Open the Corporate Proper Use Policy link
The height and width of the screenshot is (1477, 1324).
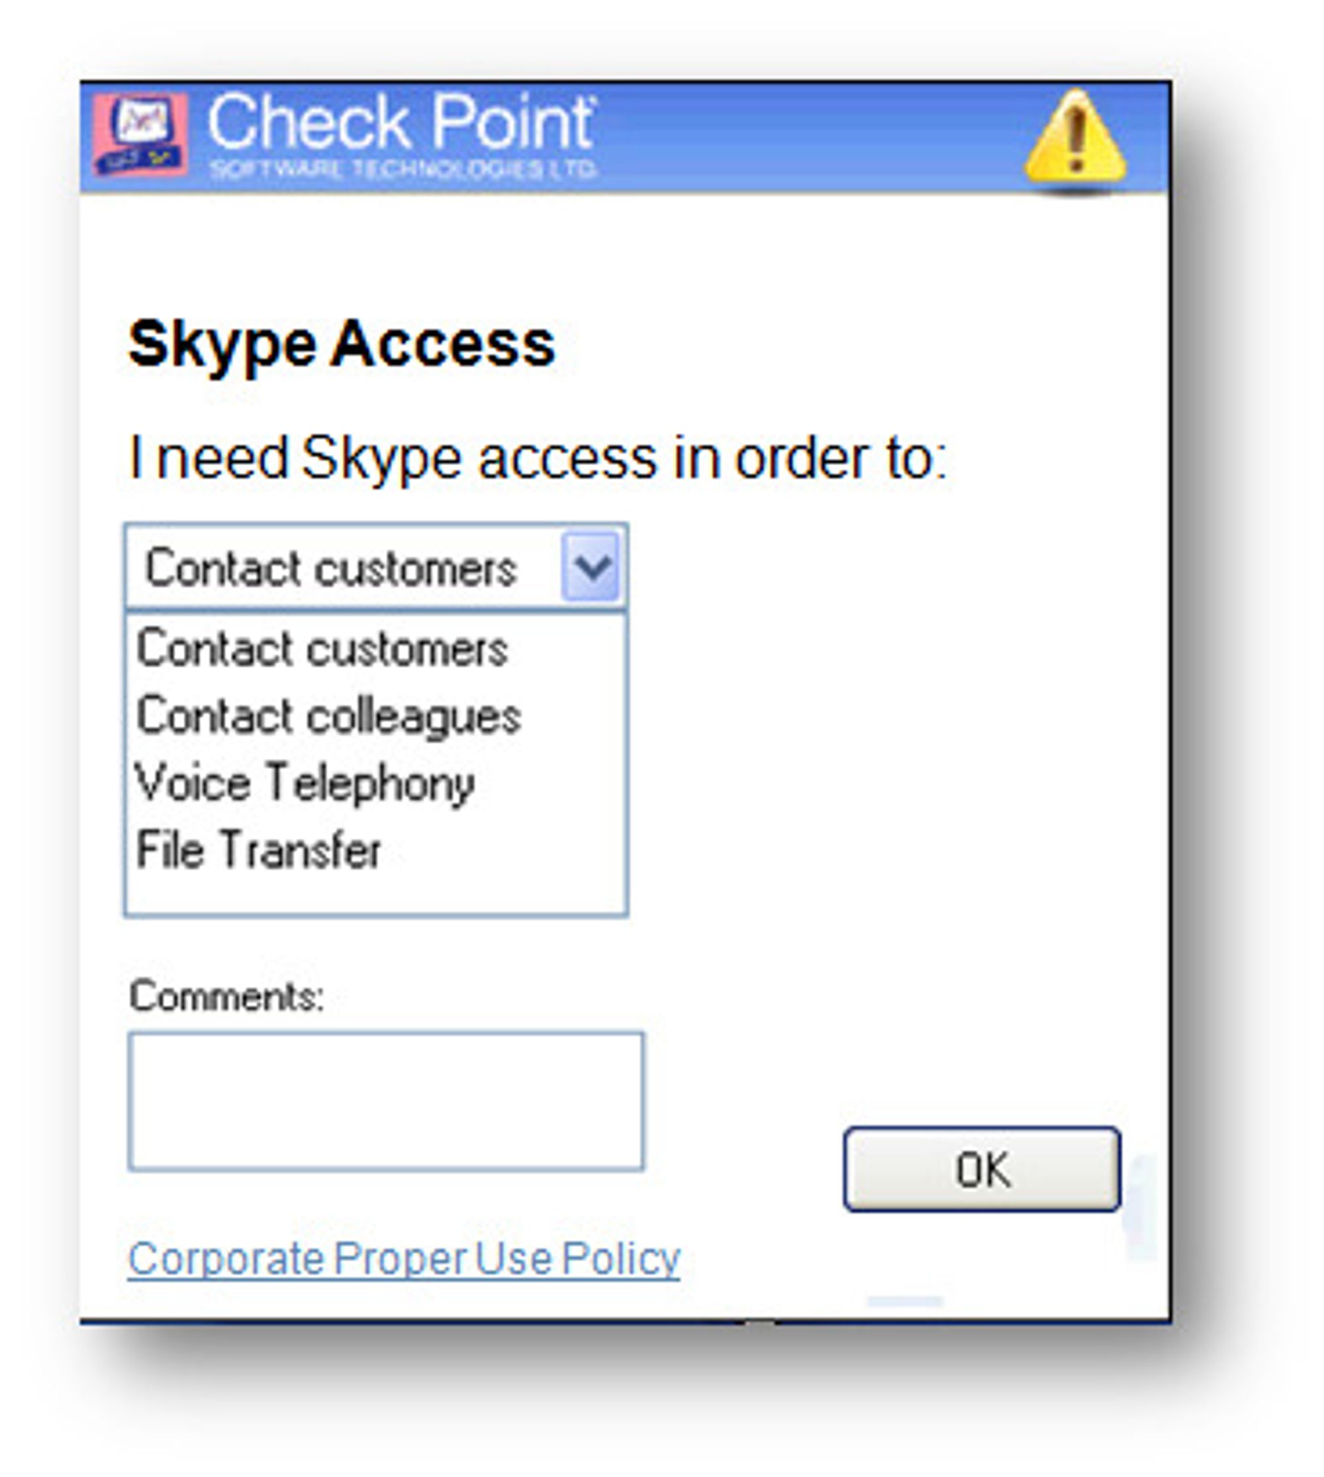pyautogui.click(x=404, y=1258)
